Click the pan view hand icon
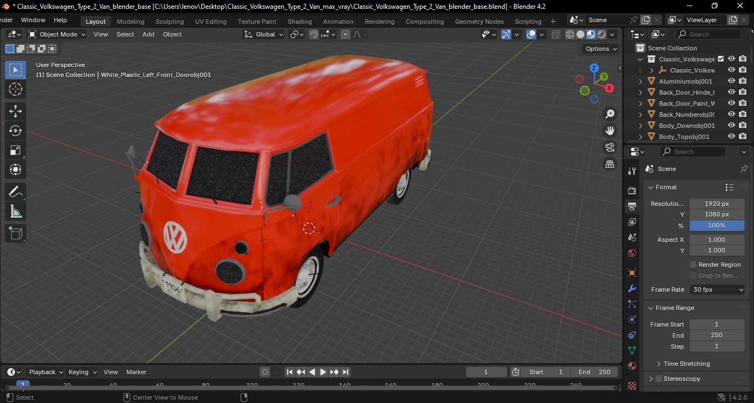754x403 pixels. 610,131
